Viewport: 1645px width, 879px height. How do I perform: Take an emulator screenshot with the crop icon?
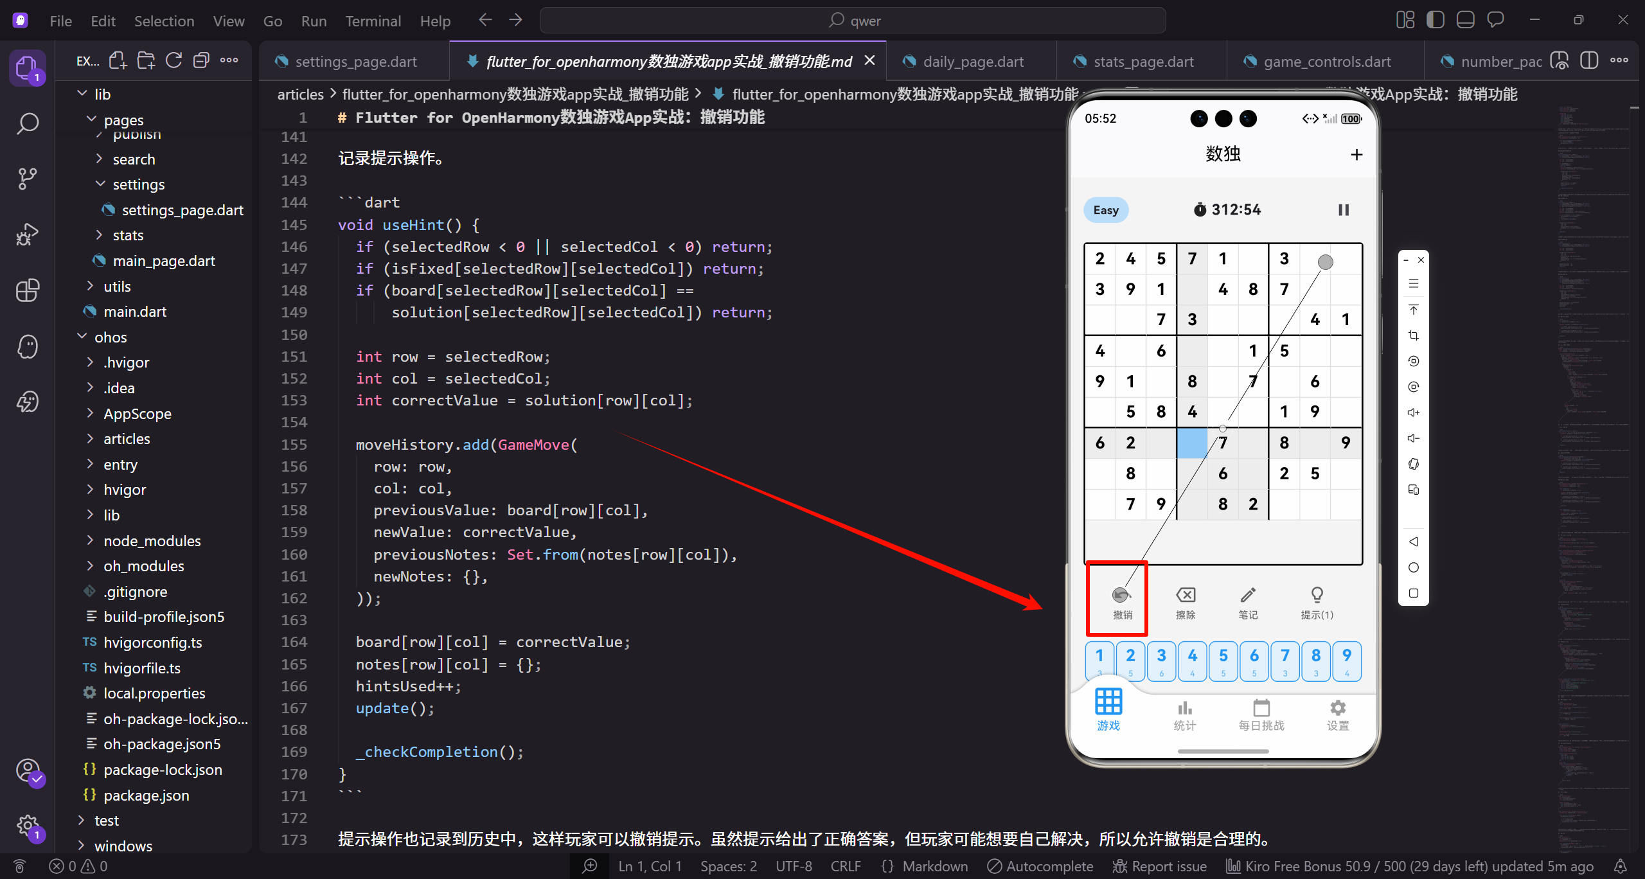[1413, 335]
